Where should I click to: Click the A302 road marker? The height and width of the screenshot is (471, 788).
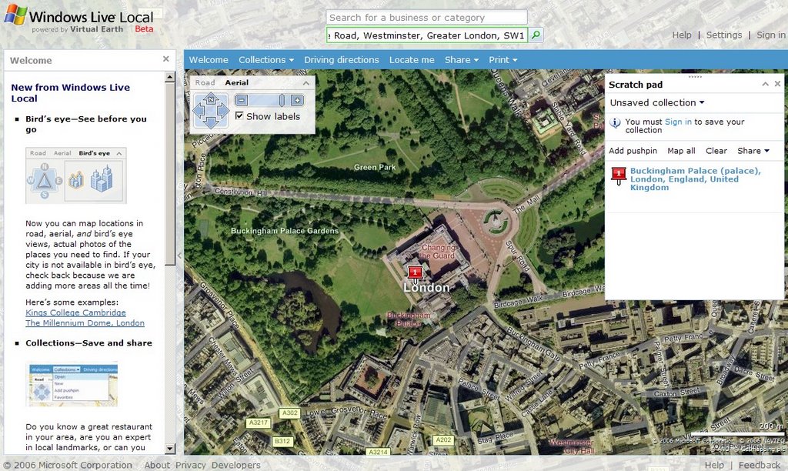[x=290, y=413]
